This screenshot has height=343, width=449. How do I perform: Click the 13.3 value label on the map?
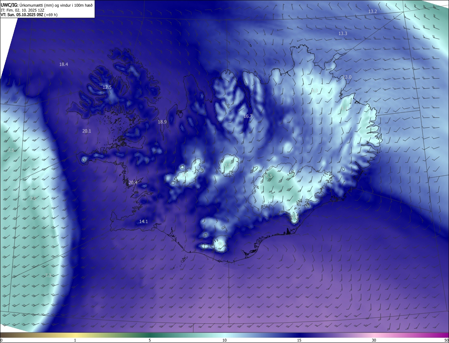343,34
